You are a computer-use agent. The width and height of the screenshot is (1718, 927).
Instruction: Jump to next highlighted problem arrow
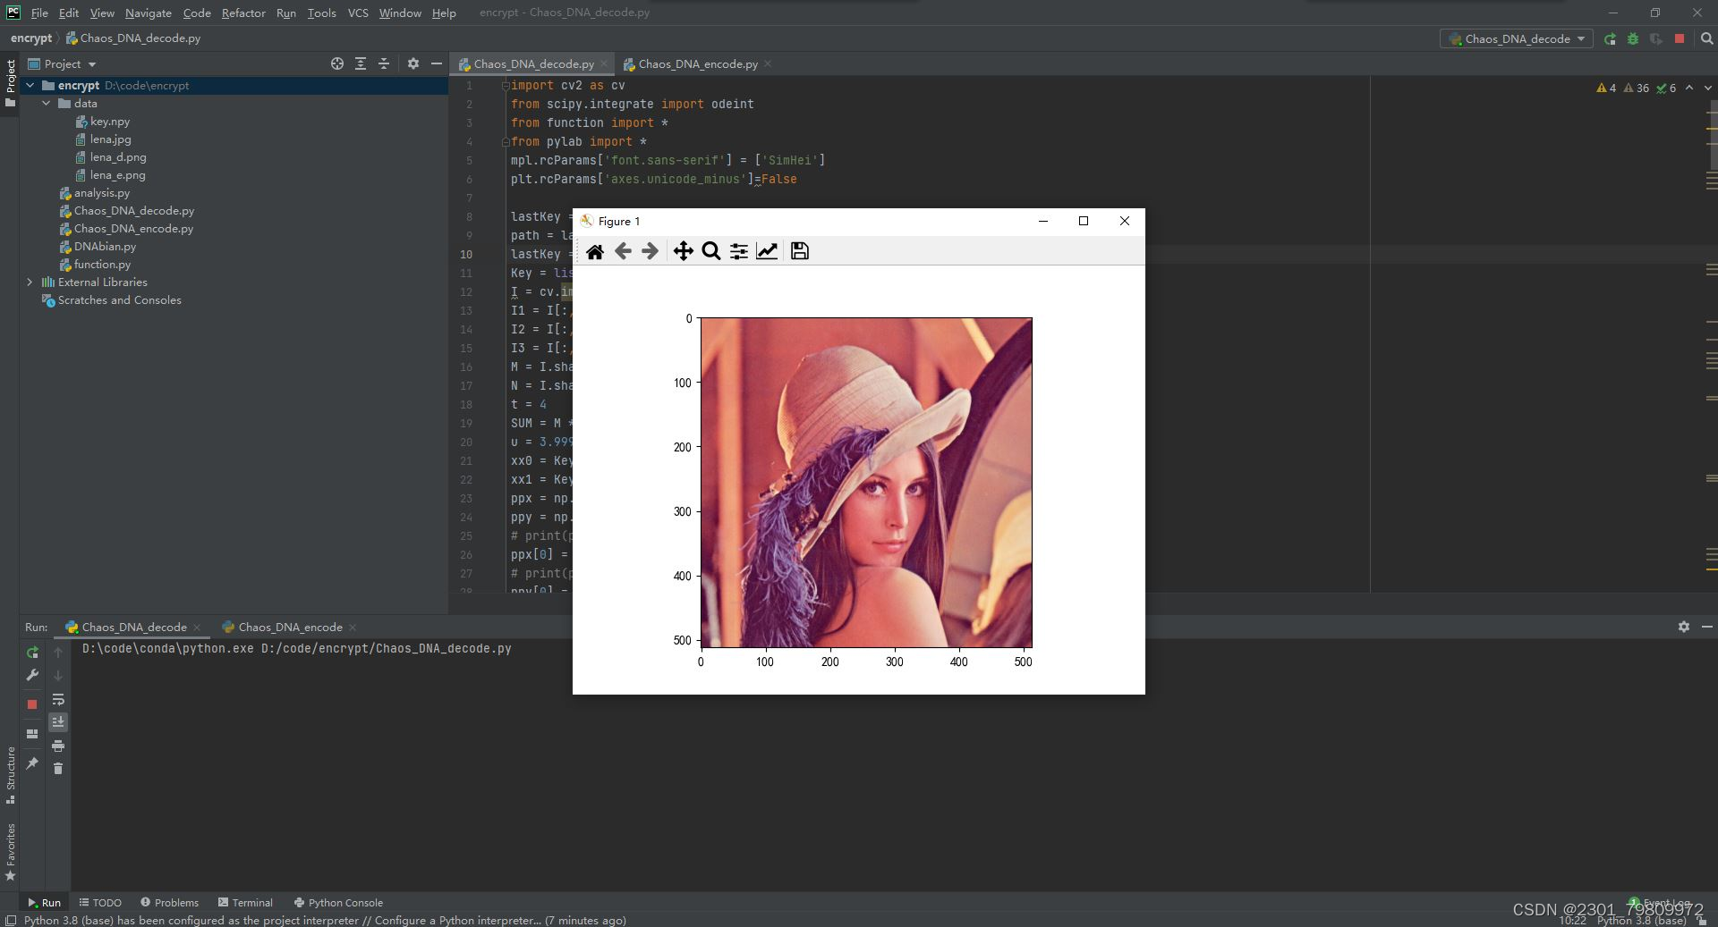coord(1707,88)
